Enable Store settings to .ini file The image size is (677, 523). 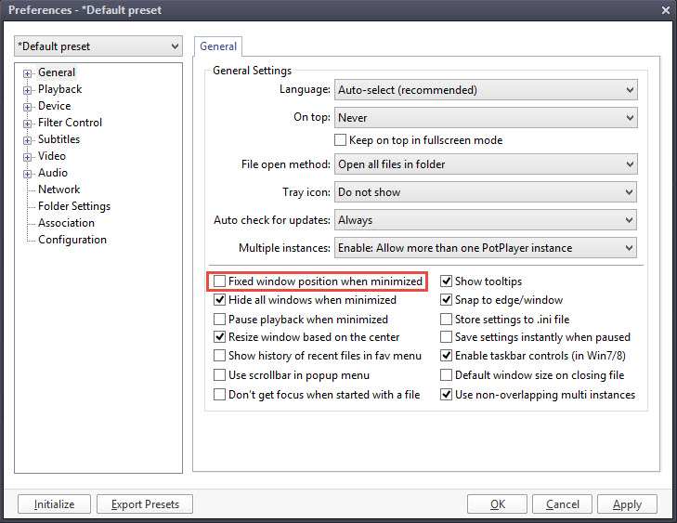click(447, 319)
